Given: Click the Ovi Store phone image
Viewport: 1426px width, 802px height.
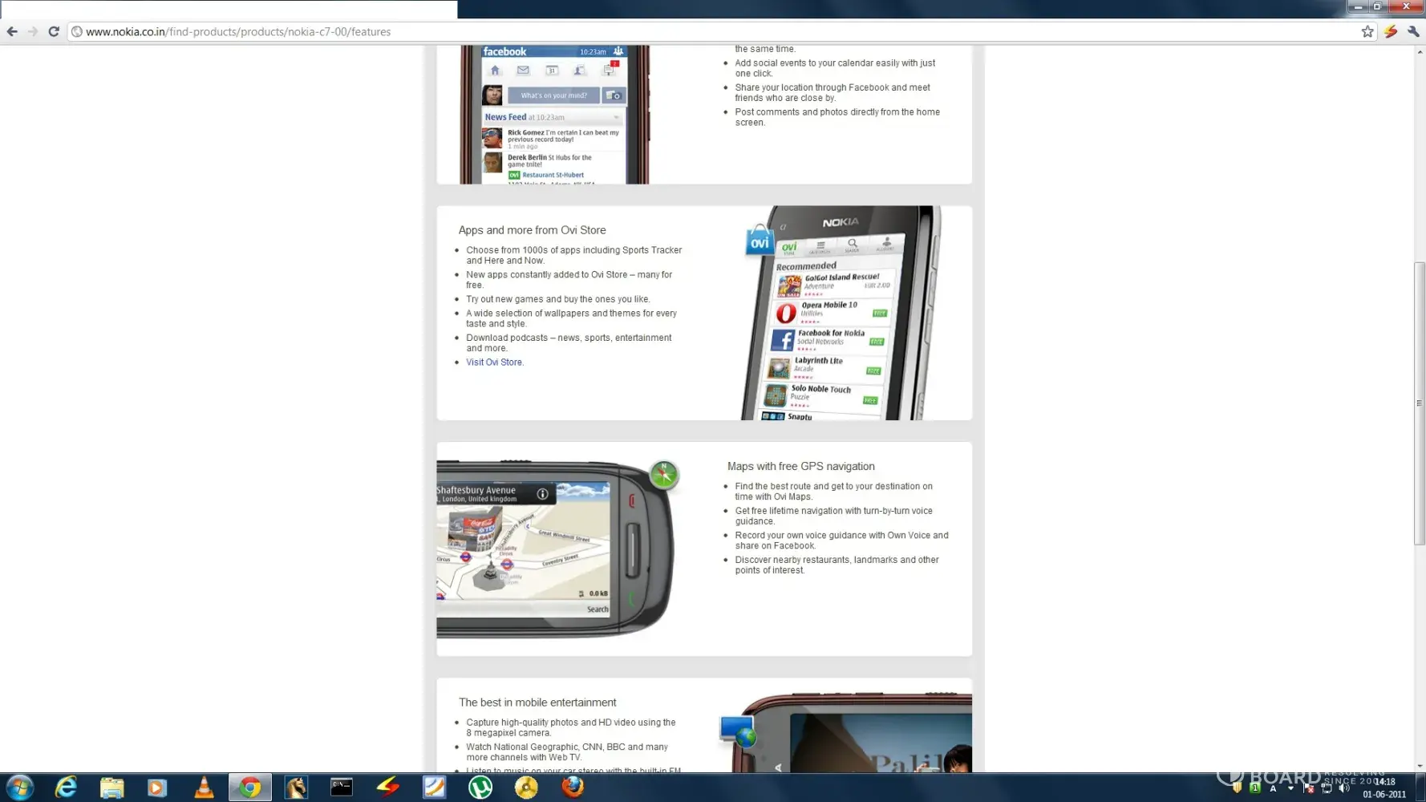Looking at the screenshot, I should (x=842, y=321).
